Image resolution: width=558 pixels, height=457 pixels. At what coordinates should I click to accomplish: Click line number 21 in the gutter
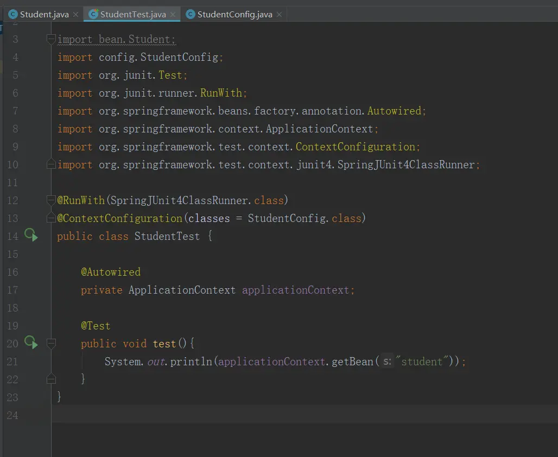[12, 361]
